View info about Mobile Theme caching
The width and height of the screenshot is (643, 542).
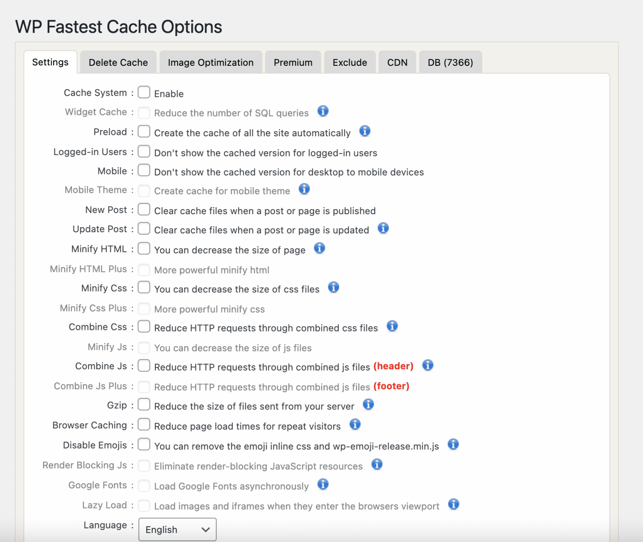(304, 189)
